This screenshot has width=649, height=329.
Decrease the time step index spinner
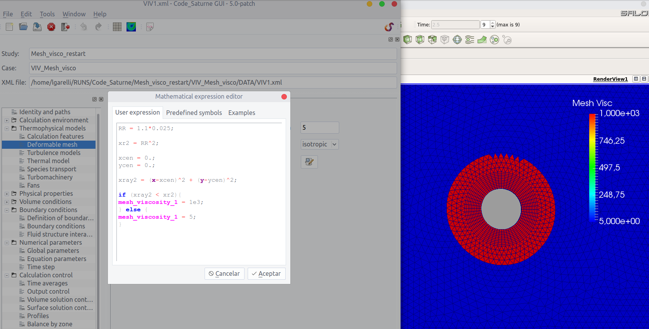(x=493, y=26)
